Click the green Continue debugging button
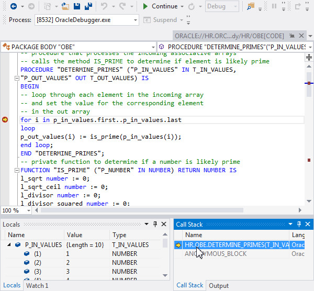 click(160, 6)
